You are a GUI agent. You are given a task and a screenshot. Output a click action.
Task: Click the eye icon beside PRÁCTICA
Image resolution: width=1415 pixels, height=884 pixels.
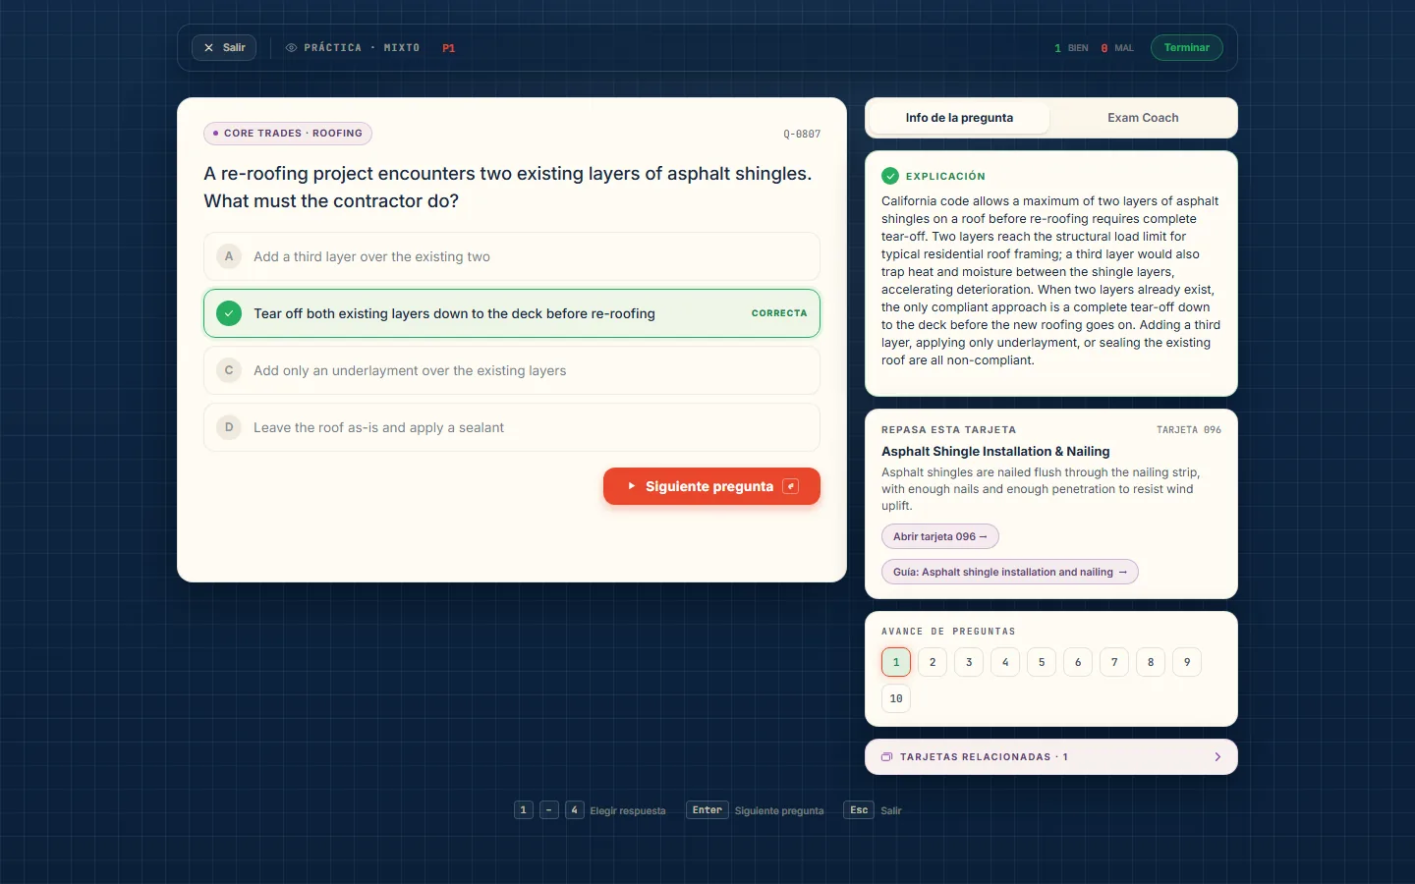click(291, 48)
